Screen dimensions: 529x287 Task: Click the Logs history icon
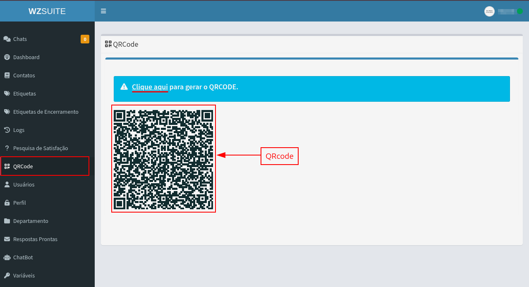pyautogui.click(x=7, y=130)
